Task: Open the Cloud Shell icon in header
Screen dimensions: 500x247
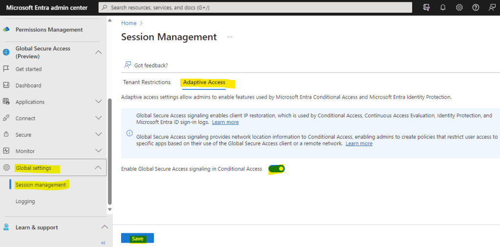Action: click(x=426, y=8)
